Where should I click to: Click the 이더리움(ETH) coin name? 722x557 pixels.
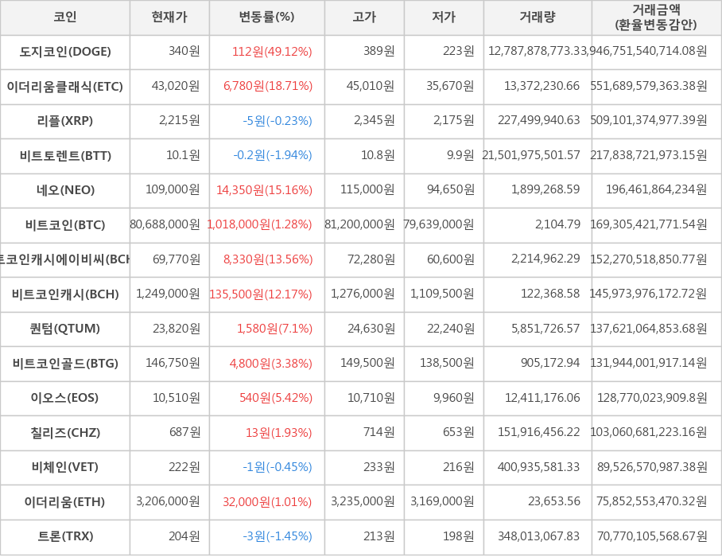[65, 502]
